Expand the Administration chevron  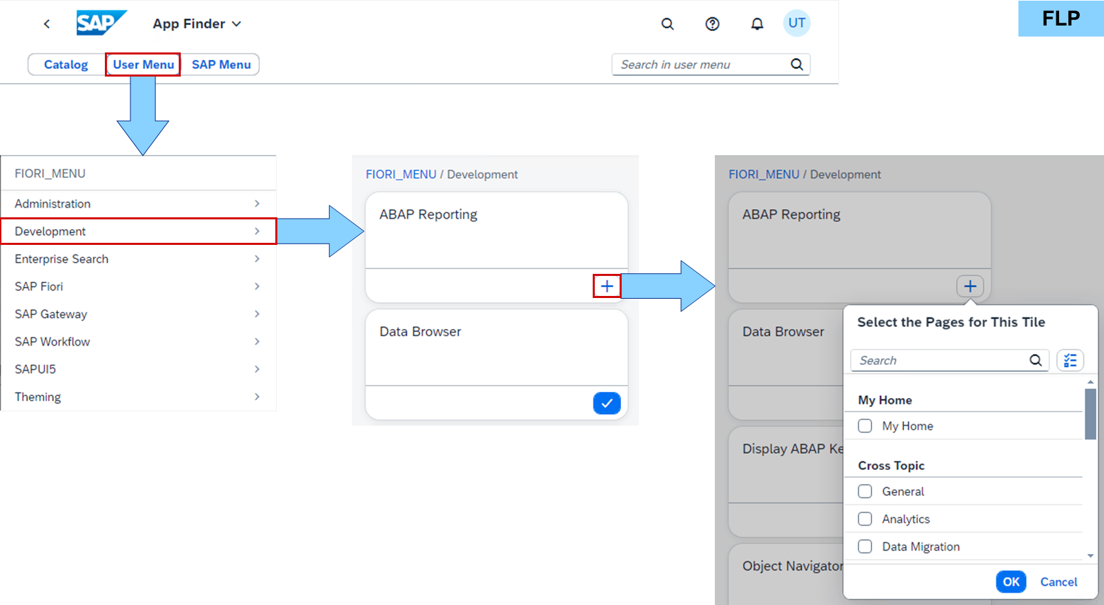pos(257,204)
